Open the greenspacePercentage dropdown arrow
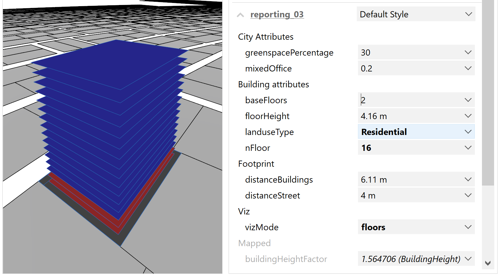This screenshot has height=277, width=499. click(468, 53)
